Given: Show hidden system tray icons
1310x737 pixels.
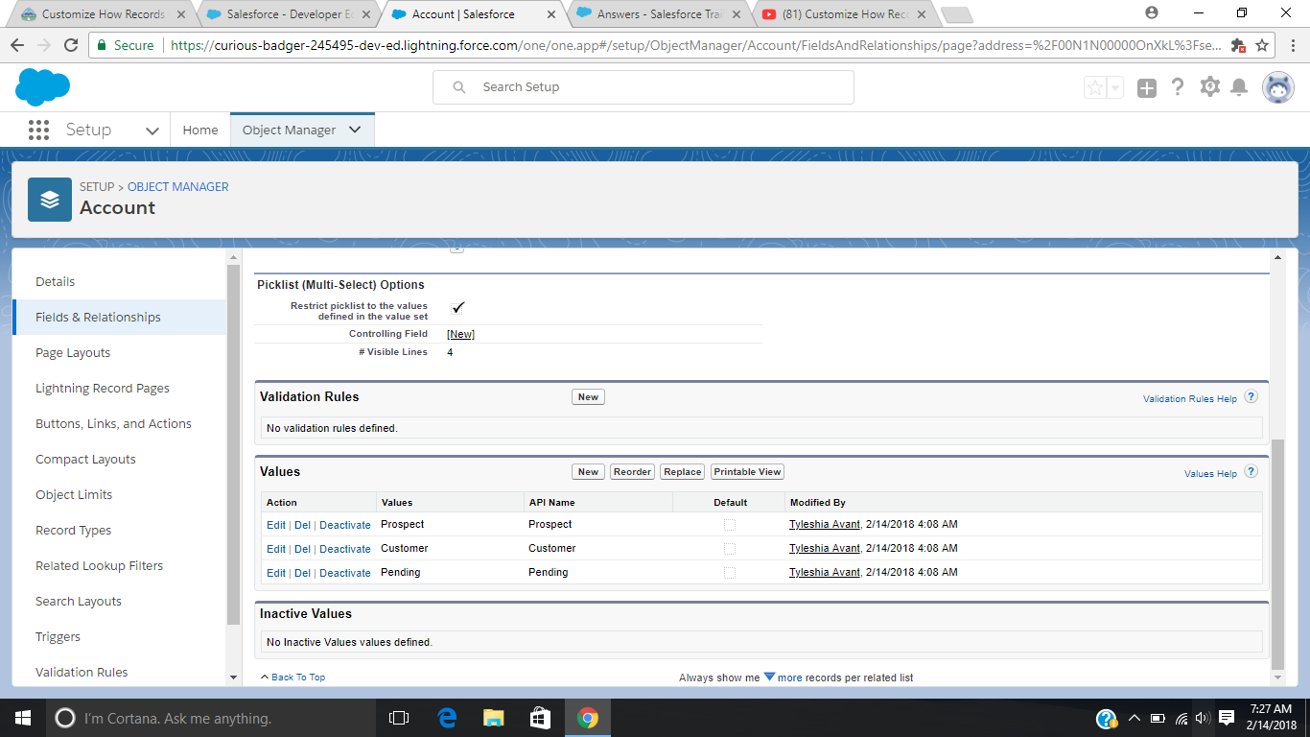Looking at the screenshot, I should (1135, 718).
